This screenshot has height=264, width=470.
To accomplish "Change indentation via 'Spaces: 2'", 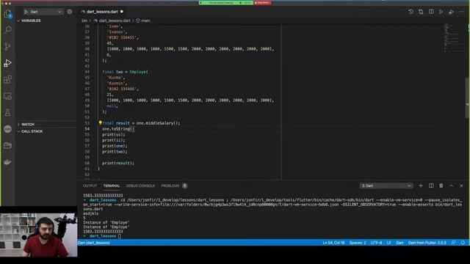I will (x=358, y=243).
